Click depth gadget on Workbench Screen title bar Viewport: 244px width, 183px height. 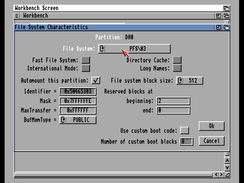point(226,8)
